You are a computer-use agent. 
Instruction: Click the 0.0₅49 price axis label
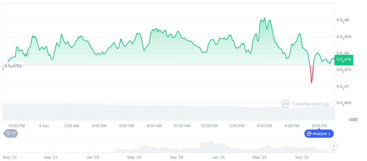[x=343, y=20]
